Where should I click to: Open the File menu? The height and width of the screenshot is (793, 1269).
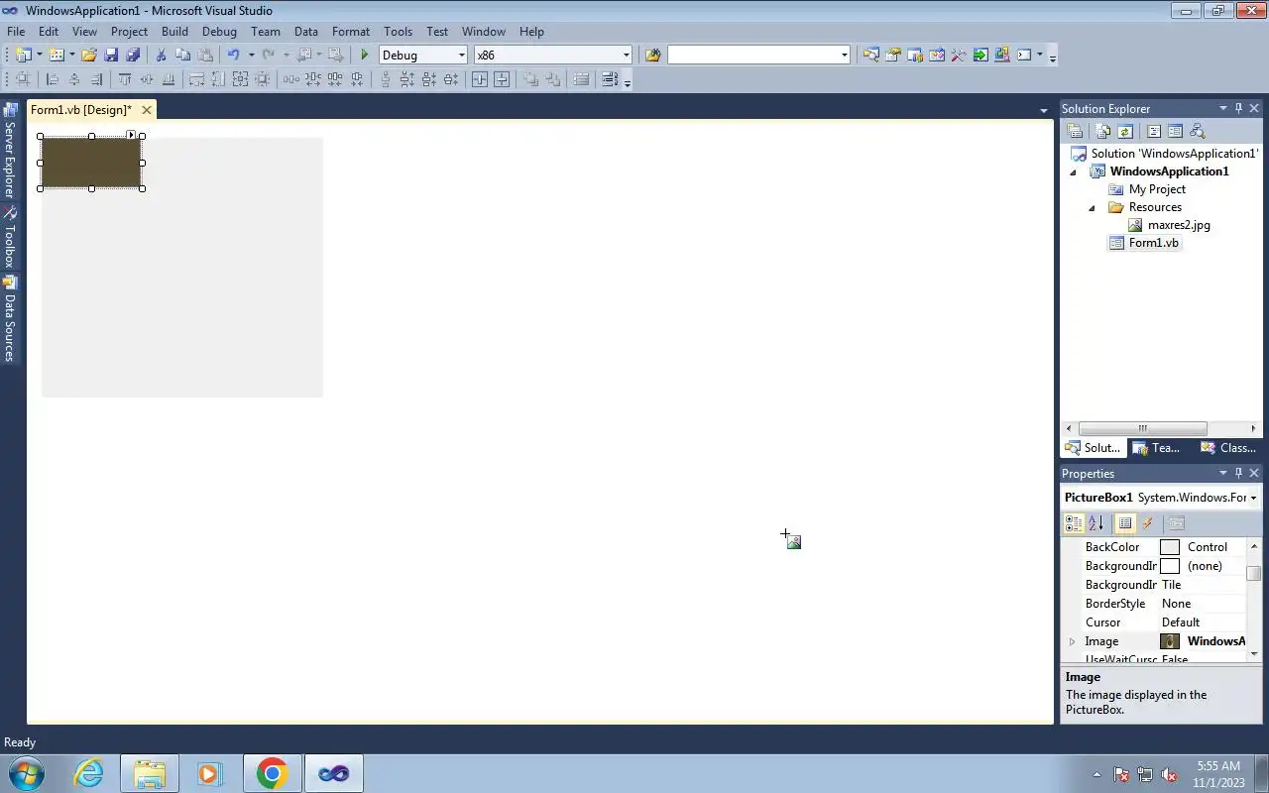click(16, 31)
